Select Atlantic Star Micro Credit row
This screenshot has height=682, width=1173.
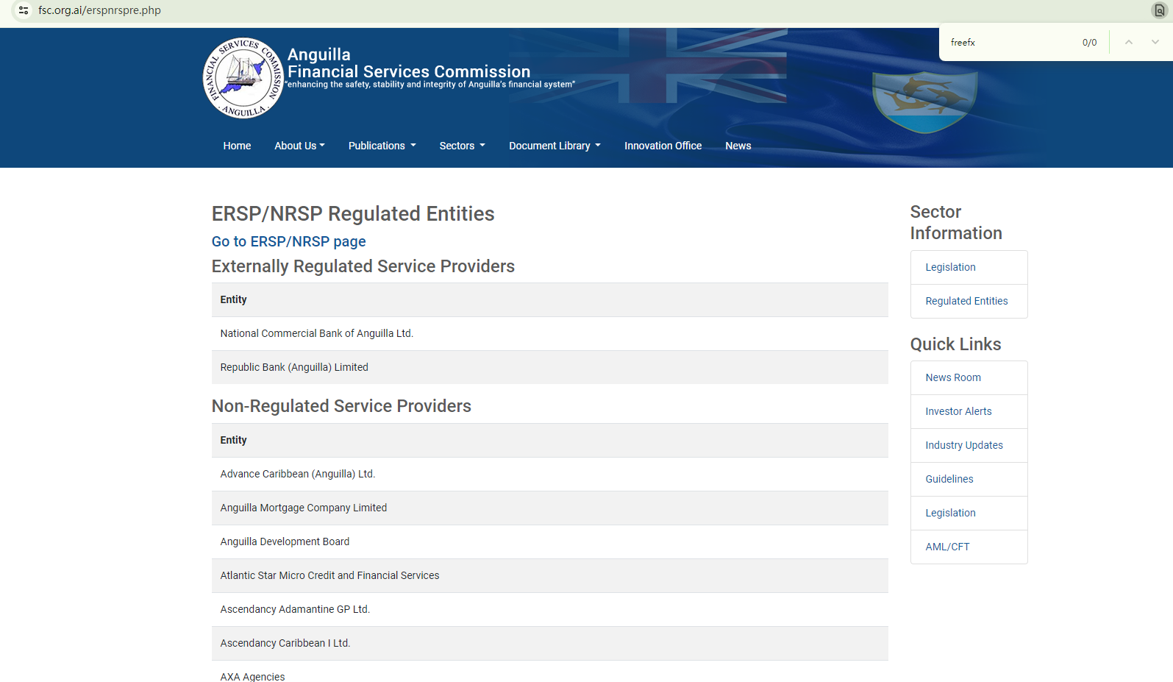click(x=549, y=575)
